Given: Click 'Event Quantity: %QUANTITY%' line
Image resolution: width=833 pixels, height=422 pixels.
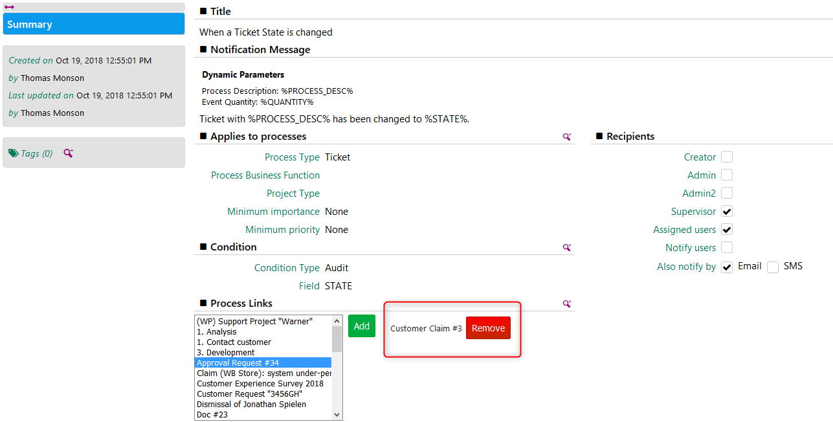Looking at the screenshot, I should (x=258, y=102).
